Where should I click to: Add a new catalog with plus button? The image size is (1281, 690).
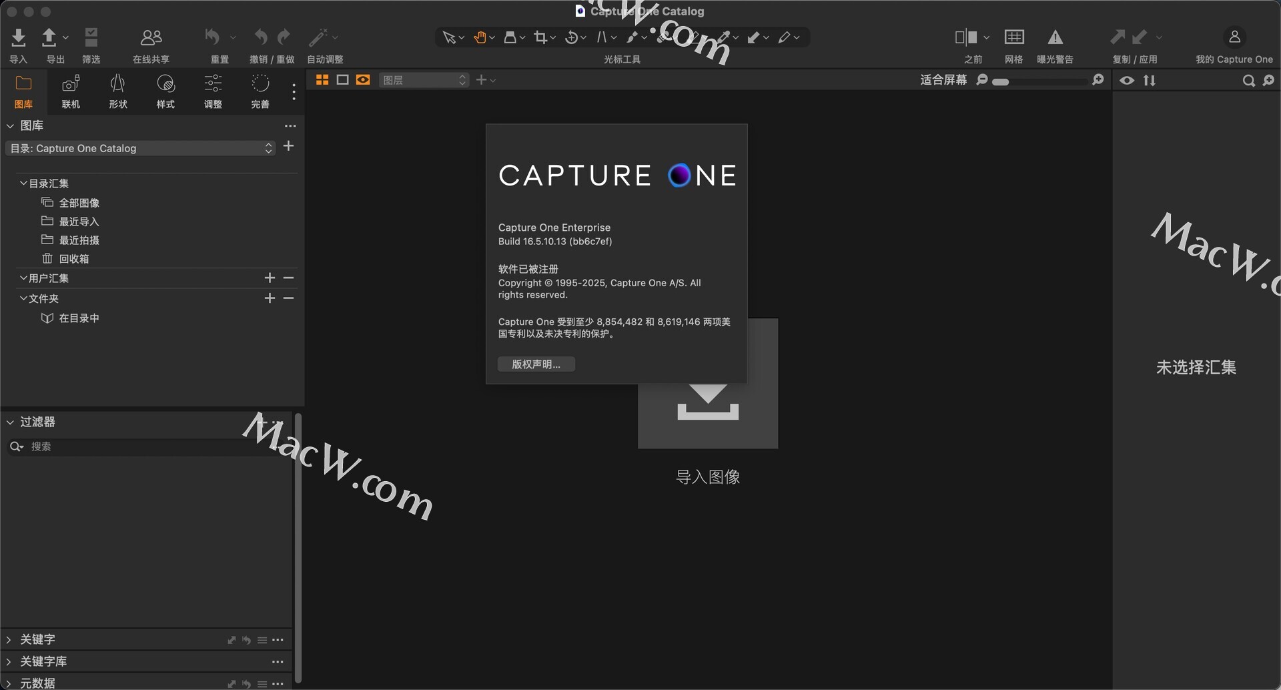pyautogui.click(x=288, y=146)
